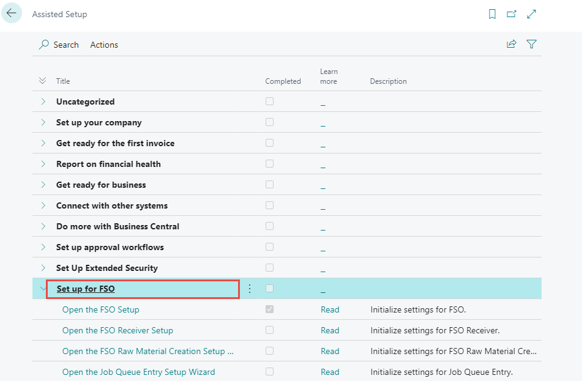The image size is (582, 381).
Task: Click the bookmark icon
Action: pyautogui.click(x=492, y=14)
